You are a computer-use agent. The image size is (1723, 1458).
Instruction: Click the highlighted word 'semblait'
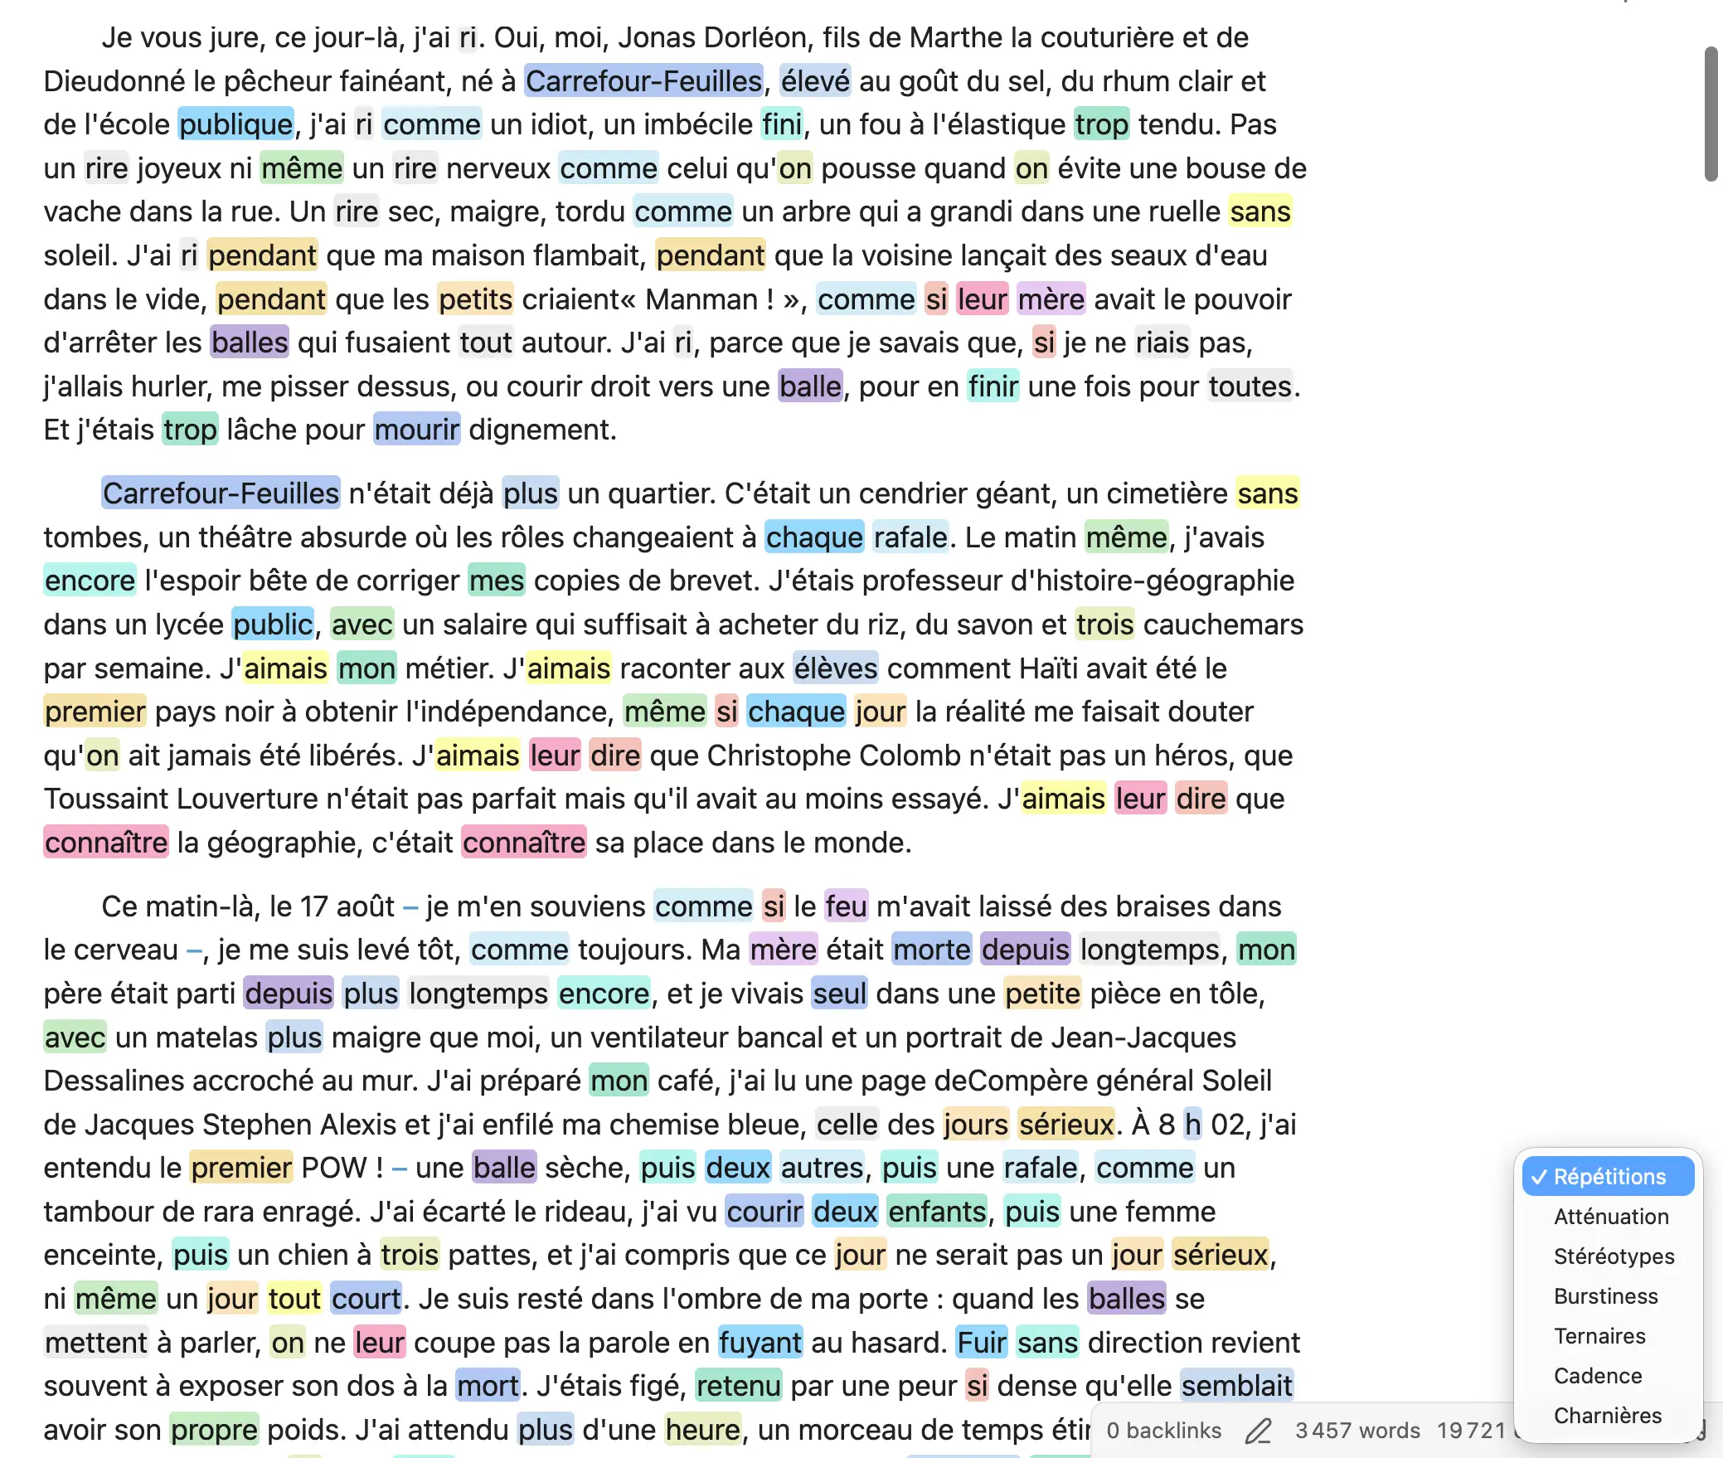point(1236,1385)
